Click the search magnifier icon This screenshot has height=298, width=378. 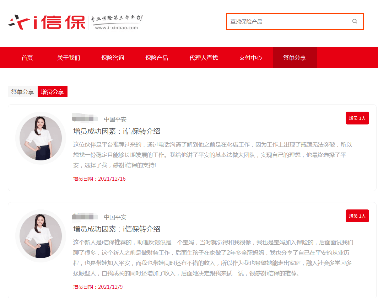tap(355, 21)
